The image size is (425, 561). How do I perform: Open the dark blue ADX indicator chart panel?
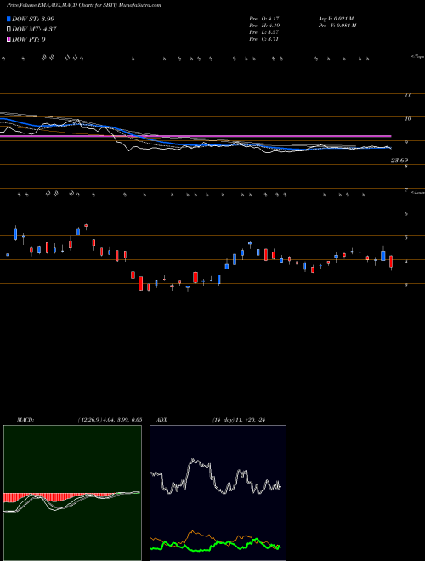(218, 493)
